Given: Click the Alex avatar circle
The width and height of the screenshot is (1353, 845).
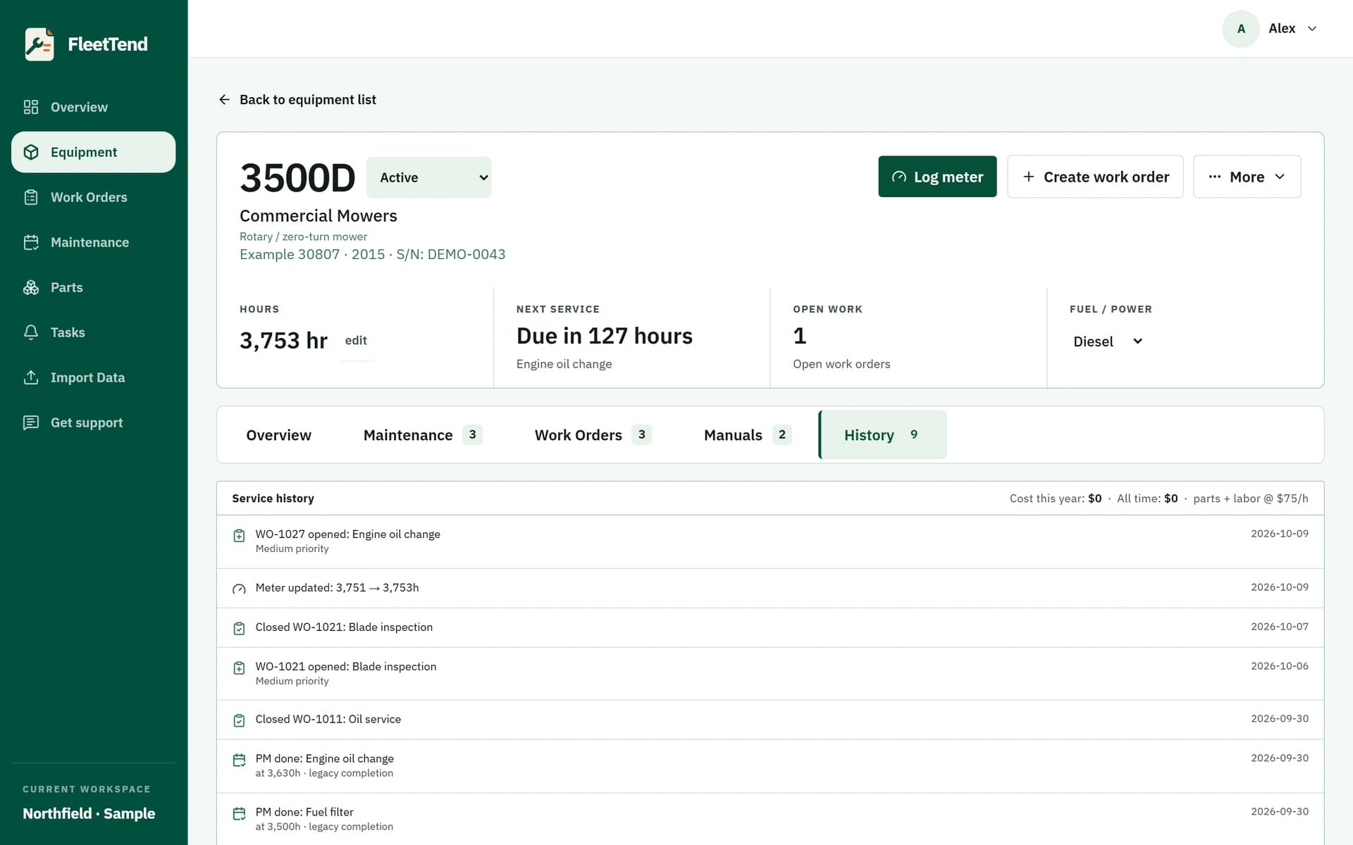Looking at the screenshot, I should [1241, 29].
